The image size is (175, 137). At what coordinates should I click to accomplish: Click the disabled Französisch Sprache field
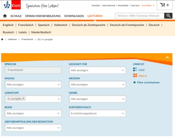point(33,70)
